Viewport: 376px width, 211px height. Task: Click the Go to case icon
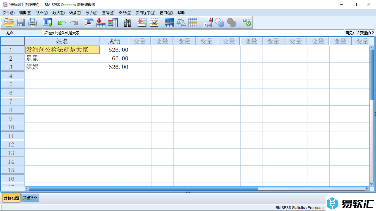point(89,22)
